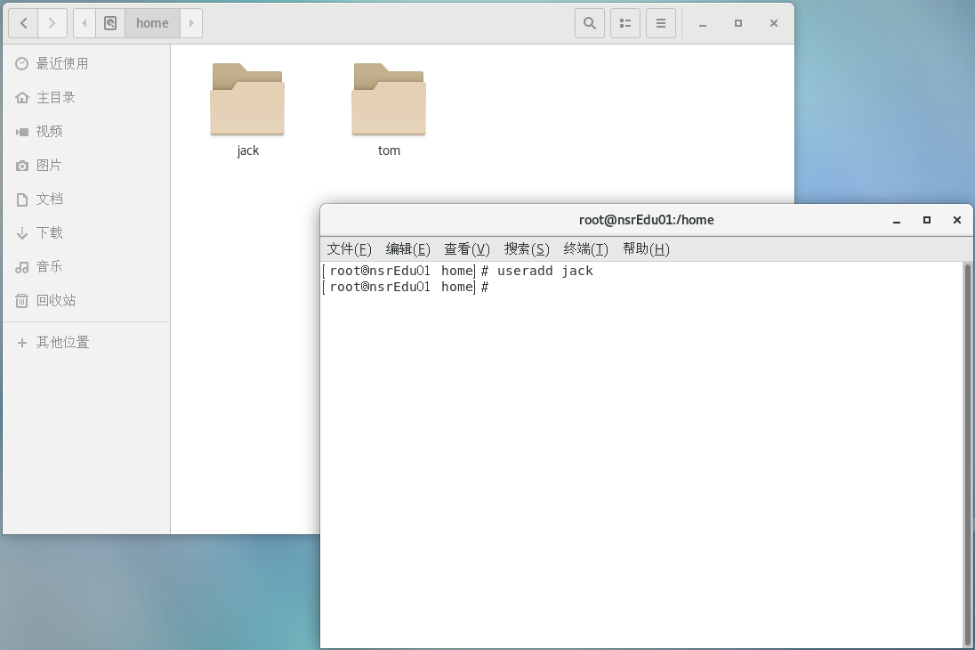This screenshot has width=975, height=650.
Task: Click the 'useradd jack' command text
Action: tap(545, 271)
